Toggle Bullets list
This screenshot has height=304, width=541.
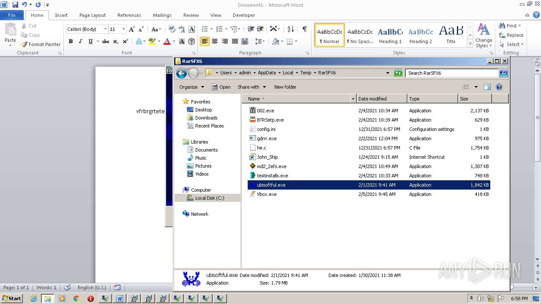point(205,29)
